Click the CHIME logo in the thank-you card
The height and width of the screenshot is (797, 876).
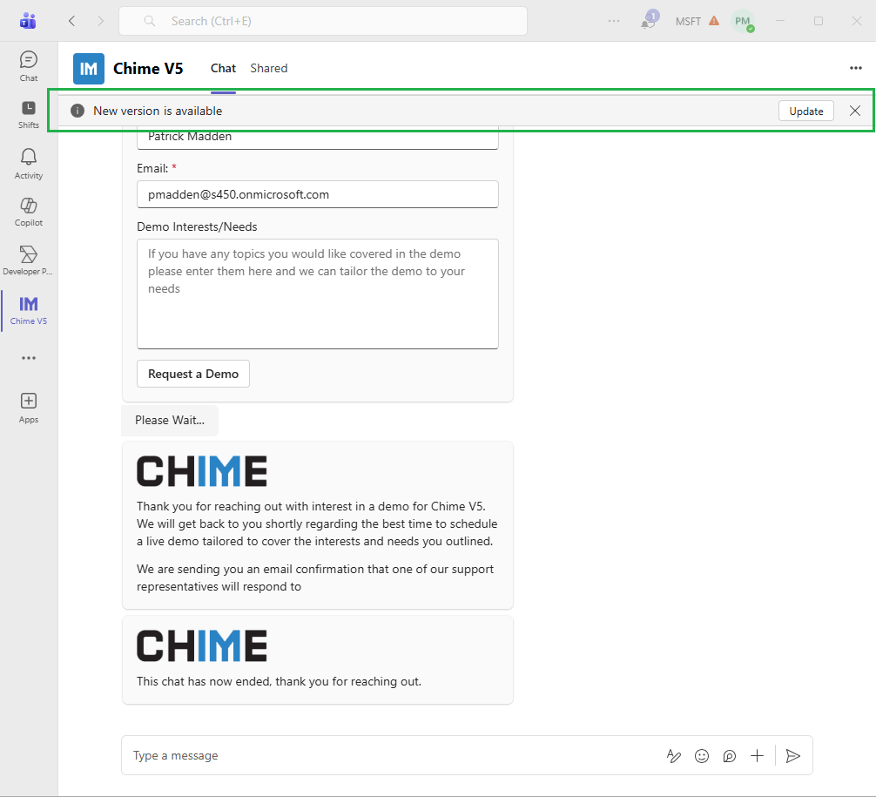pos(202,471)
